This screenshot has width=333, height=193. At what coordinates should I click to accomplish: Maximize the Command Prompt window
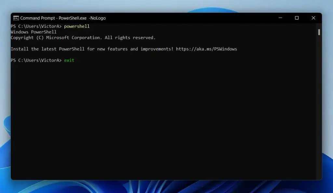point(297,18)
